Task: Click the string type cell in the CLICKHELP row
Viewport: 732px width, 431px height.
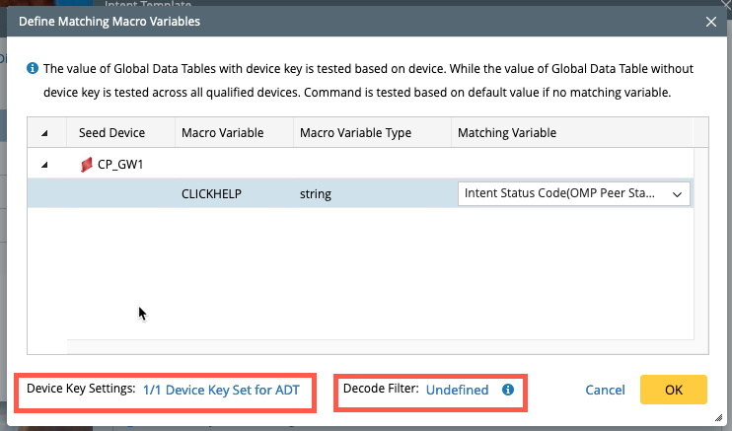Action: [x=316, y=194]
